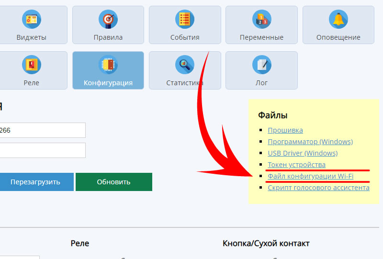Screen dimensions: 383x259
Task: Switch to the Конфигурация tab
Action: point(108,71)
